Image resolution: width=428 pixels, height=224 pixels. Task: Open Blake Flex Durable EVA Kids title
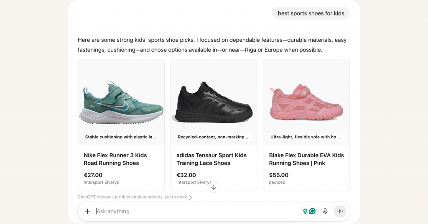(x=306, y=159)
